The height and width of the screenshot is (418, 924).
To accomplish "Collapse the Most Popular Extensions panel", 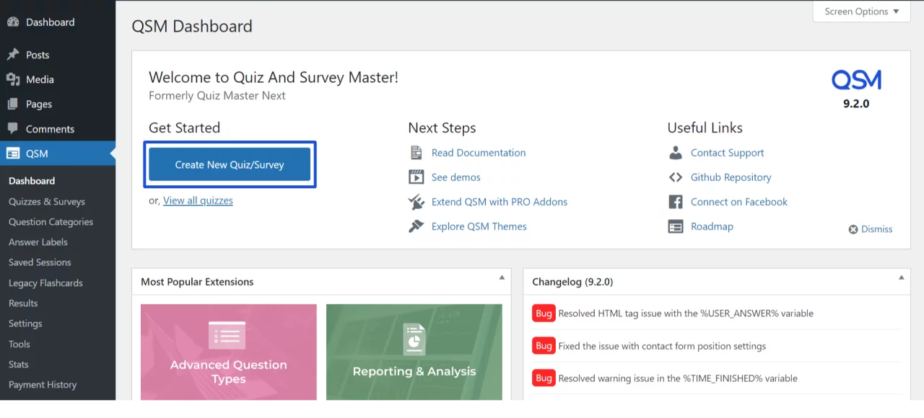I will coord(502,277).
